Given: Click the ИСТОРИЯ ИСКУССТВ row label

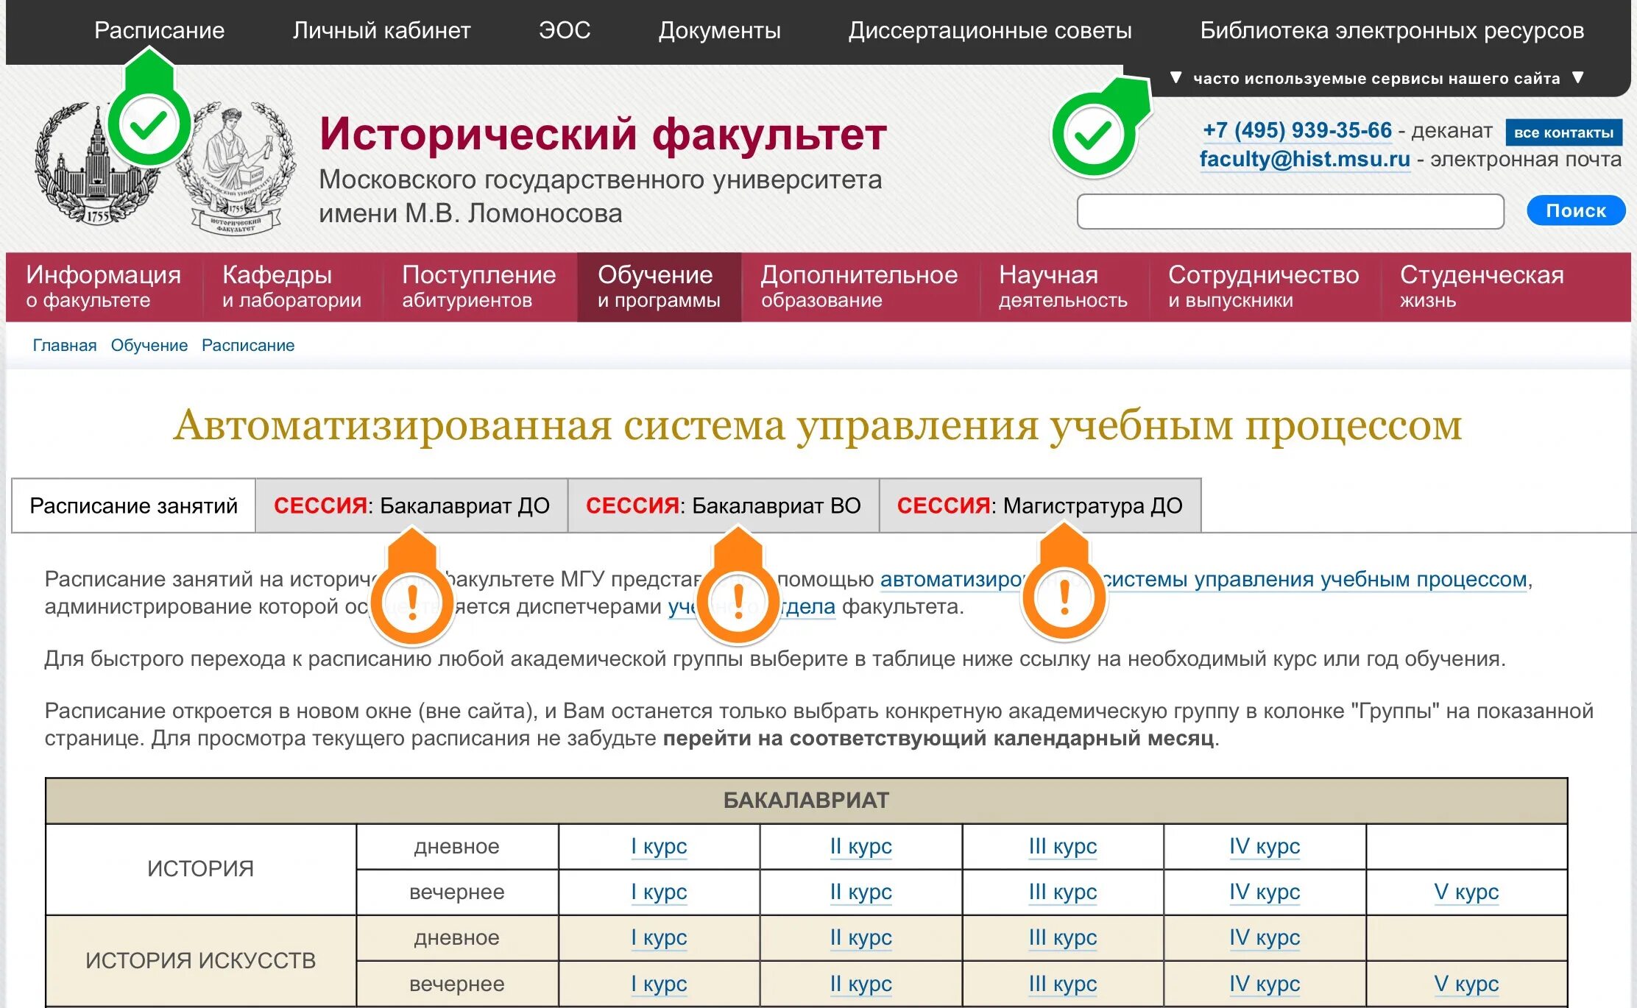Looking at the screenshot, I should [200, 961].
